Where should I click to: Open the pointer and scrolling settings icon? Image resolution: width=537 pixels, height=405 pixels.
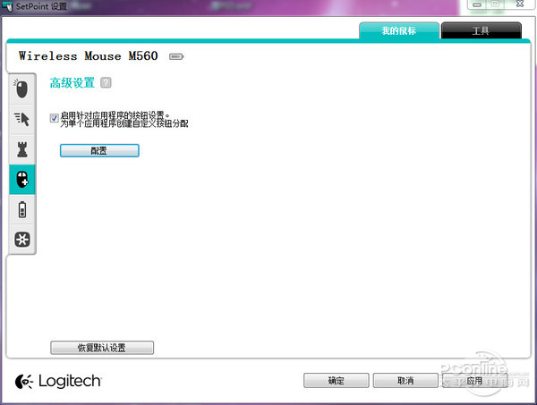(x=21, y=119)
